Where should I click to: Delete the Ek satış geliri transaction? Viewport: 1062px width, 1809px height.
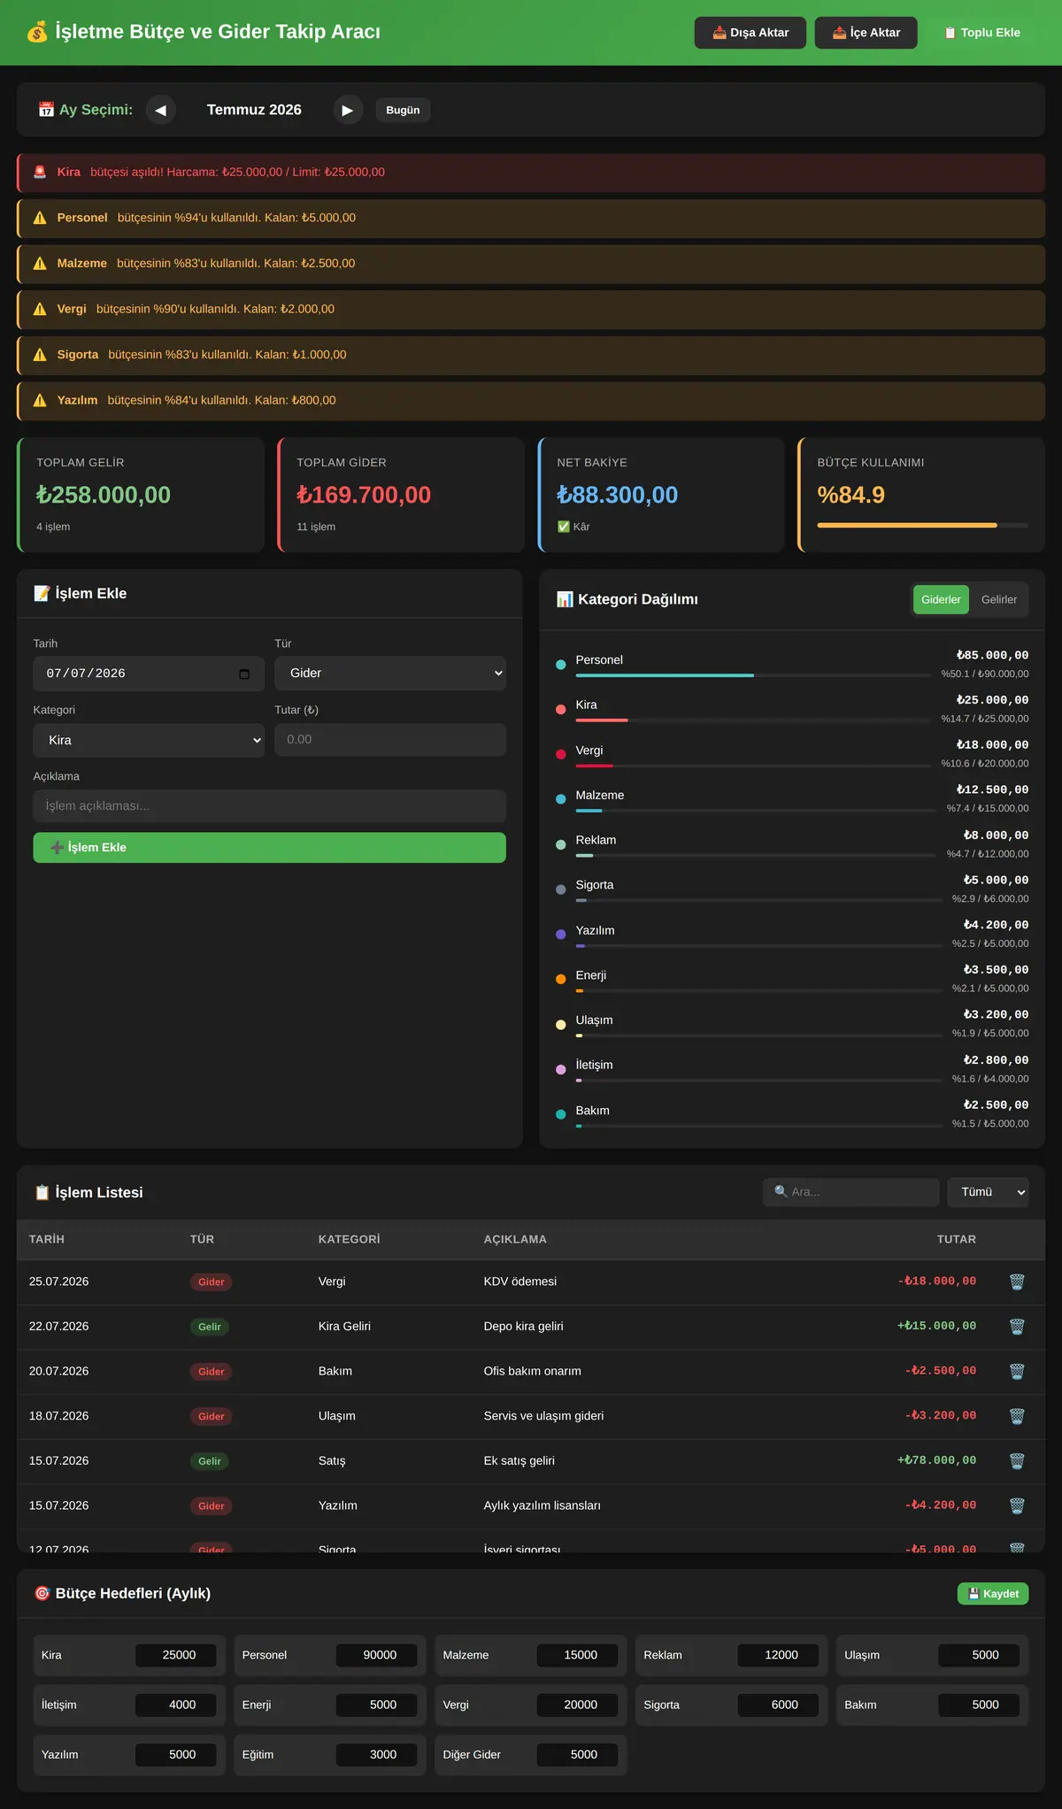(1017, 1461)
